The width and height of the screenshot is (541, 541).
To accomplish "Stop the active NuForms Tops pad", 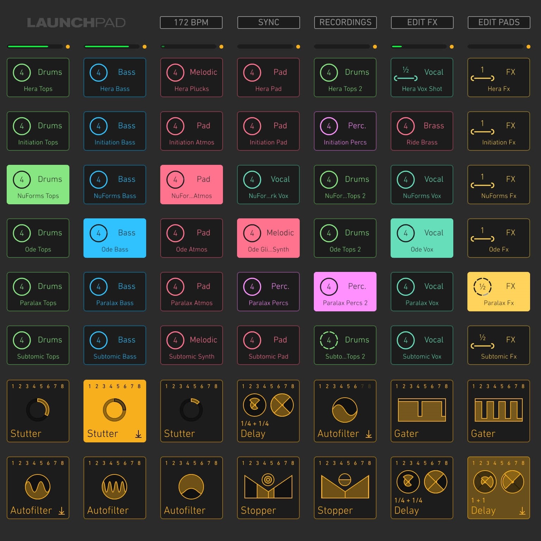I will pyautogui.click(x=38, y=185).
